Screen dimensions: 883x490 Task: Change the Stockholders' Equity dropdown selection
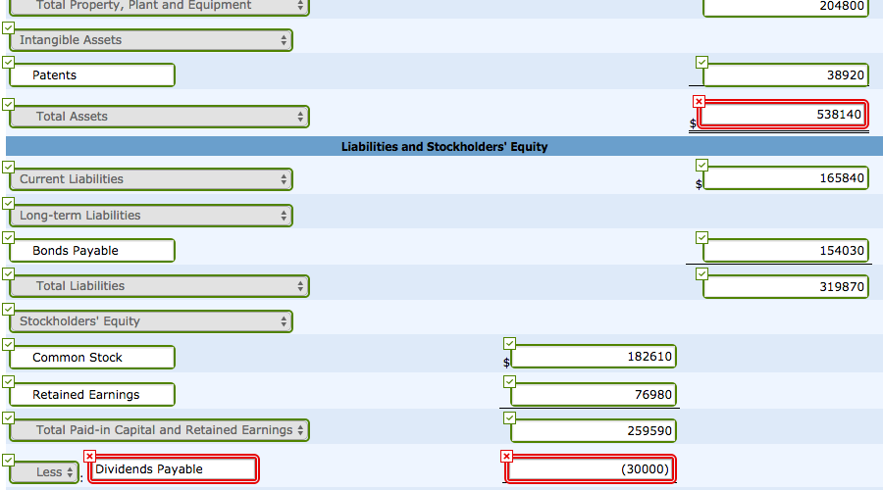151,321
